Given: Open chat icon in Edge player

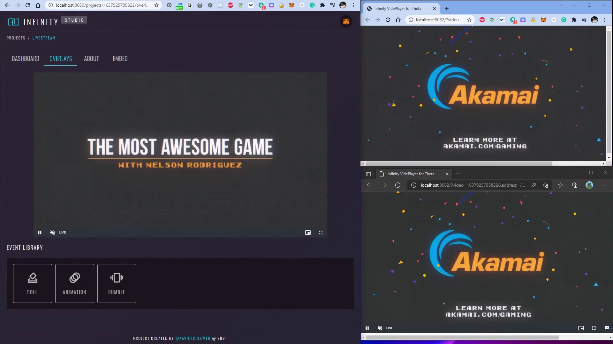Looking at the screenshot, I should coord(607,328).
